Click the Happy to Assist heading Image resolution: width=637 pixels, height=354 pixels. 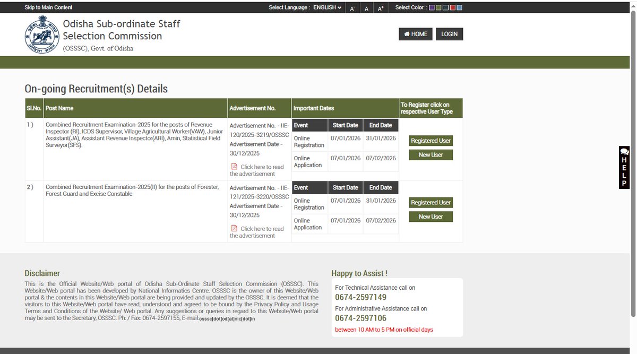point(359,273)
